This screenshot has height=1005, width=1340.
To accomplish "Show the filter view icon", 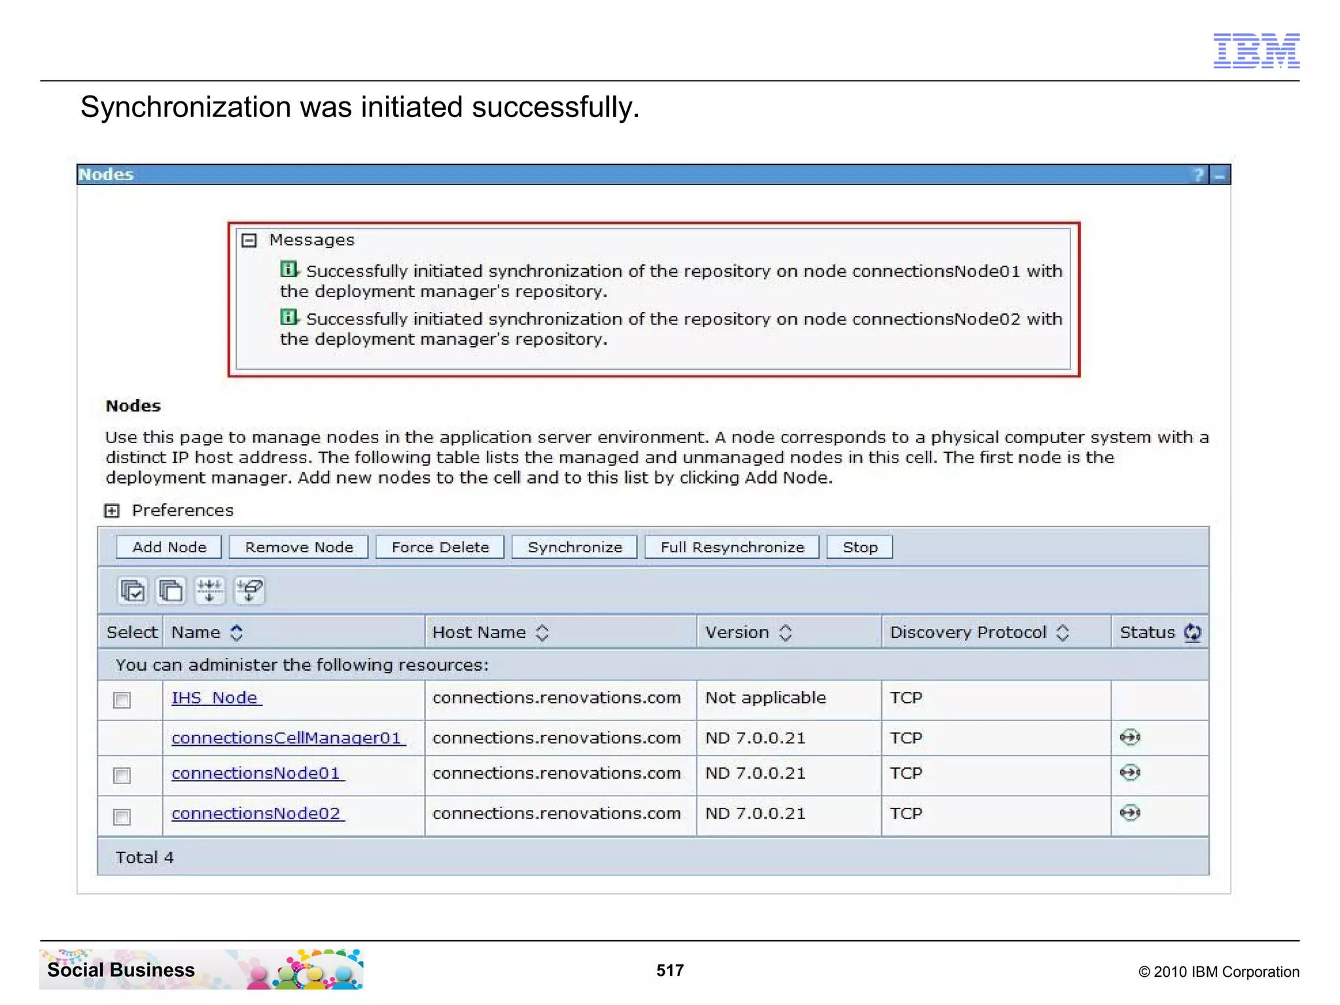I will [209, 591].
